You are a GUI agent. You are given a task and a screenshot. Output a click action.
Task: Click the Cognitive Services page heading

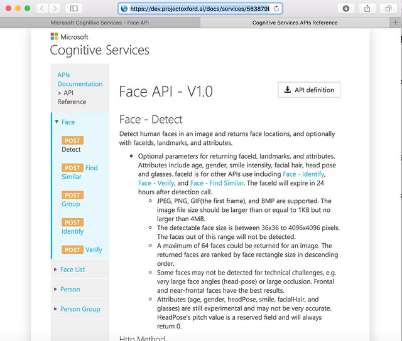[x=99, y=50]
